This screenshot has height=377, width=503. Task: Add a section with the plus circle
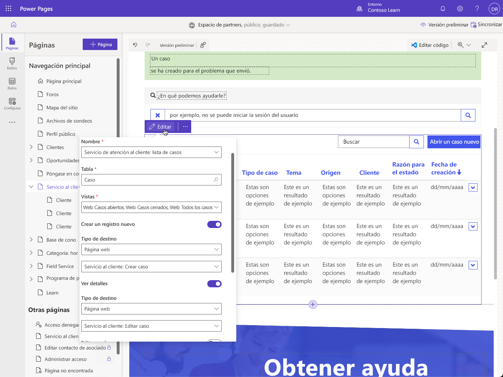tap(313, 304)
